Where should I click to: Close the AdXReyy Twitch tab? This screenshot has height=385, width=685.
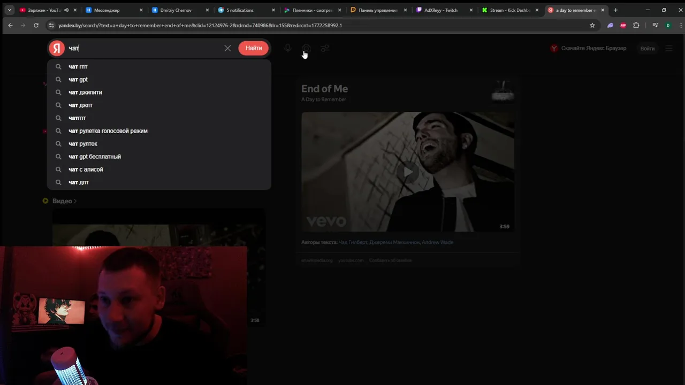(x=471, y=10)
